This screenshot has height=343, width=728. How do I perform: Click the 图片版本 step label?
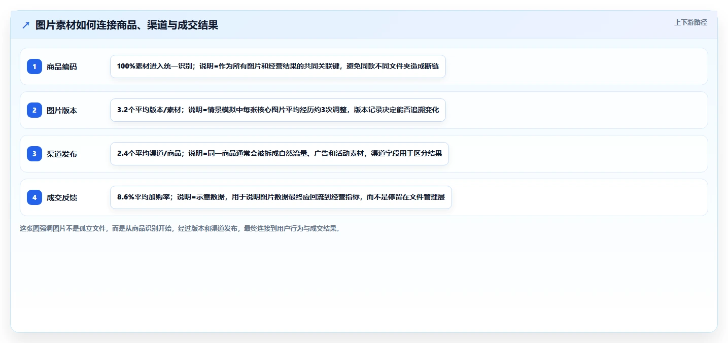[x=62, y=110]
